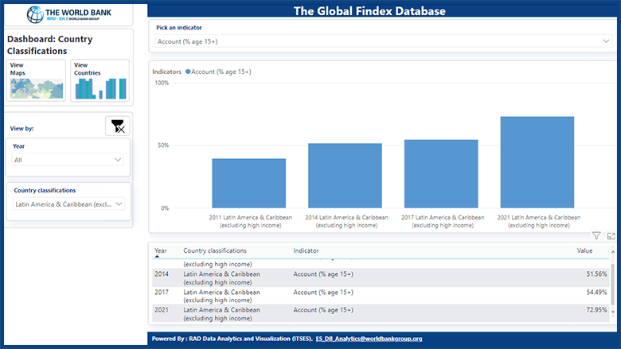Click the 2011 Latin America axis label

[x=250, y=221]
